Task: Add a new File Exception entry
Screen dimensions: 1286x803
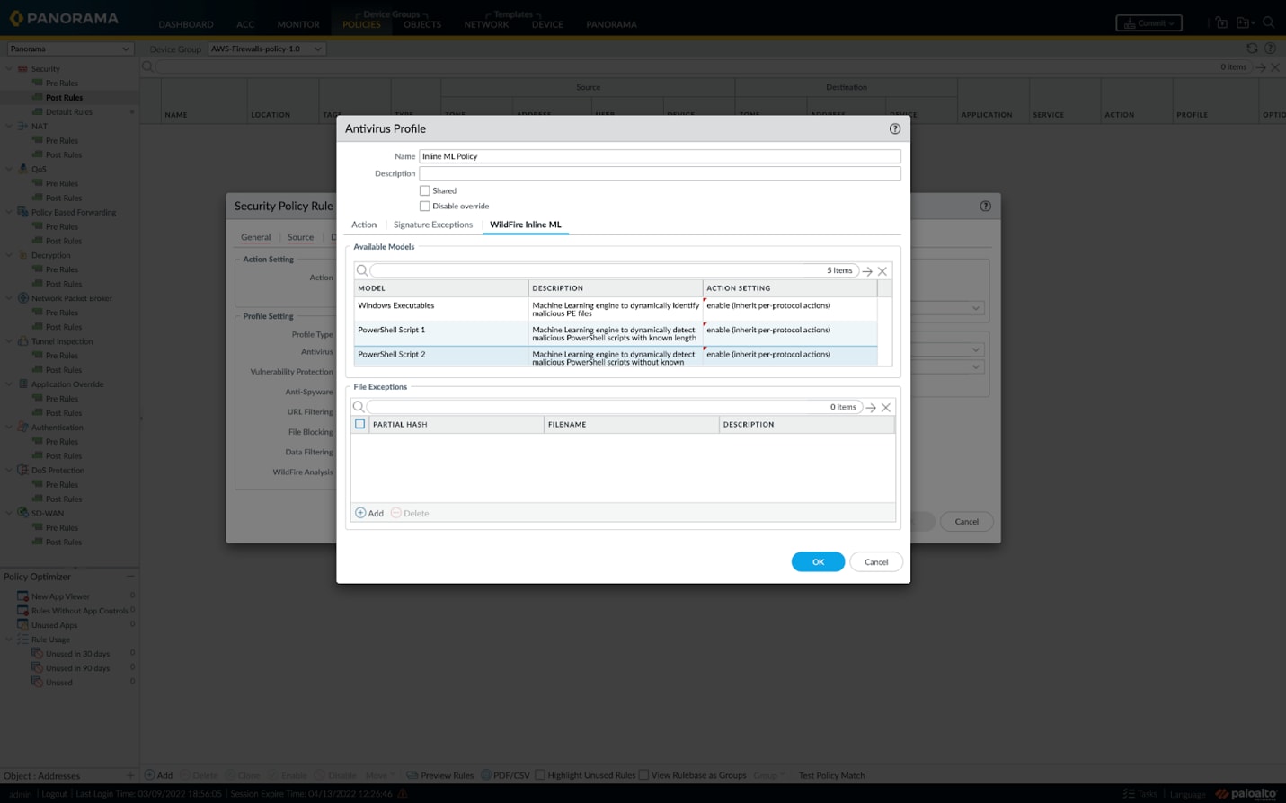Action: (369, 512)
